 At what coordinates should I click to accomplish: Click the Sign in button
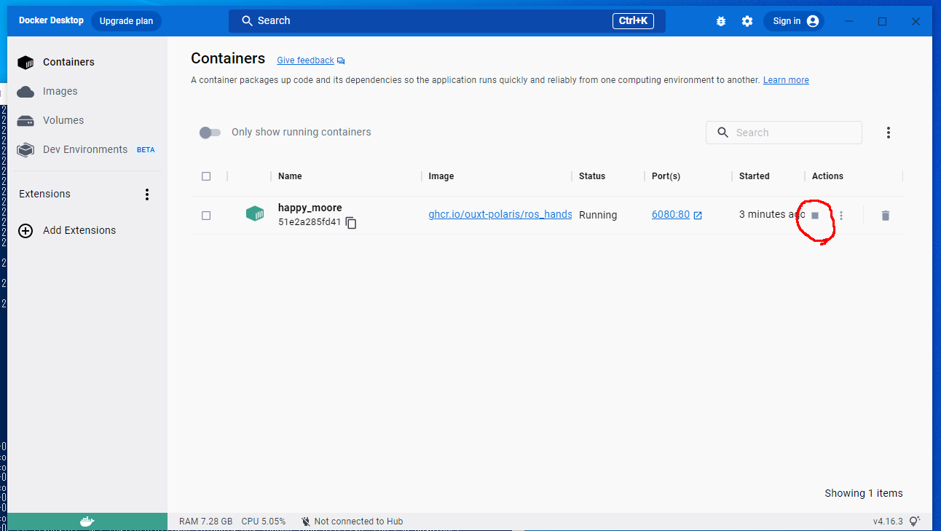click(x=794, y=21)
